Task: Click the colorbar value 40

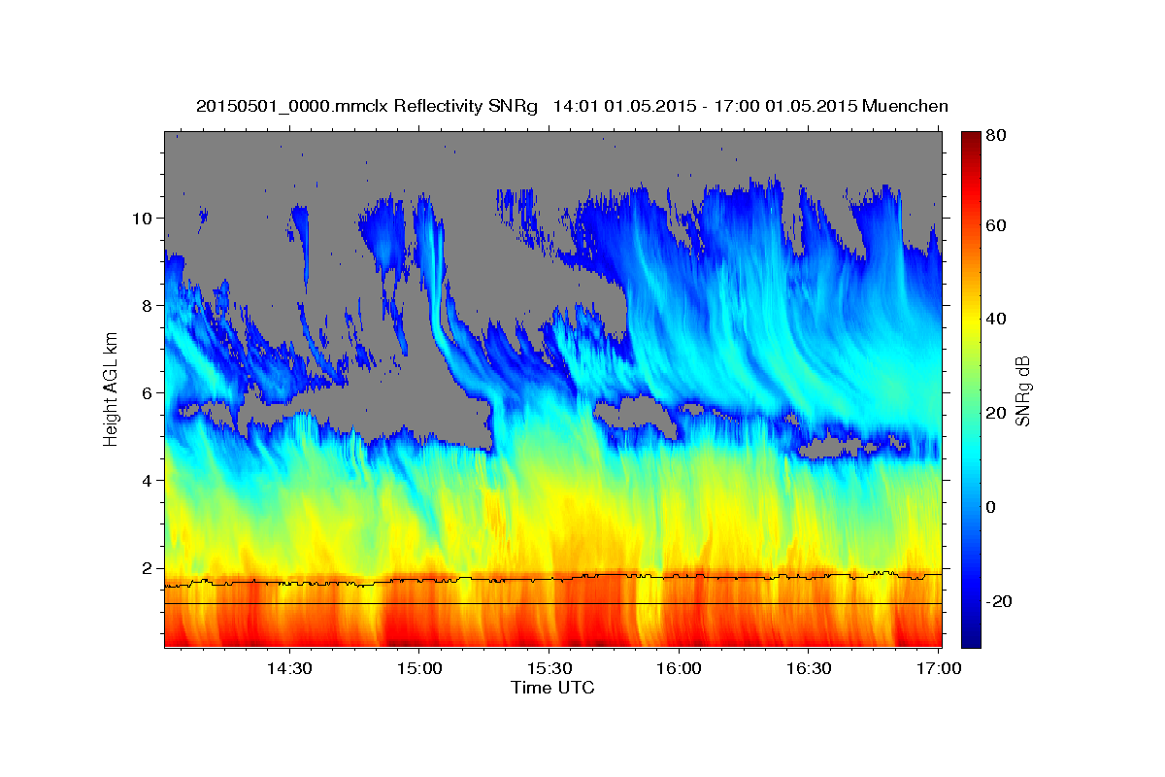Action: coord(995,319)
